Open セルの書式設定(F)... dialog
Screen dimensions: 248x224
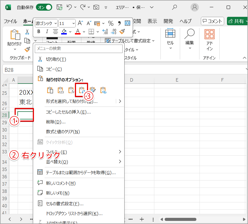pyautogui.click(x=79, y=204)
